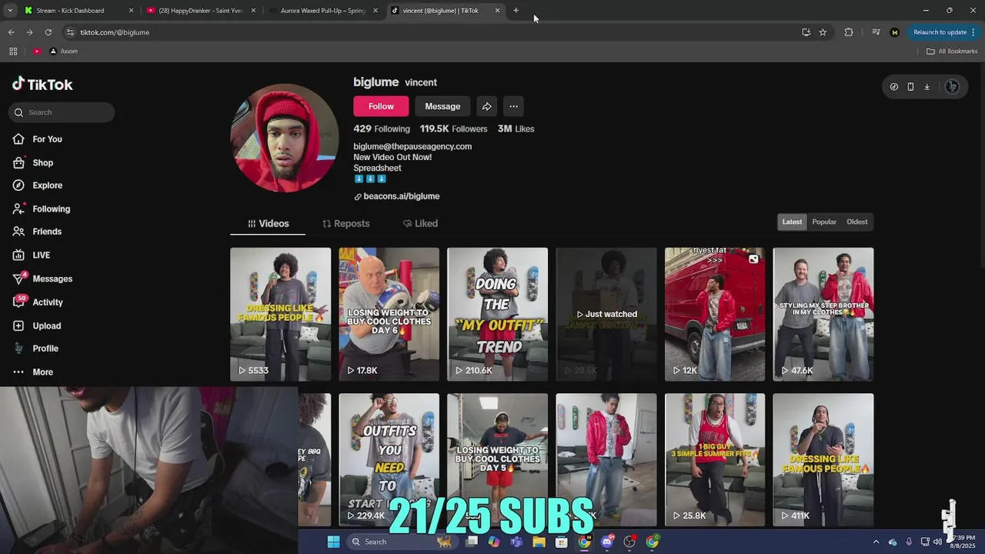Open the phone icon in the TikTok top-right toolbar
The image size is (985, 554).
click(x=910, y=87)
